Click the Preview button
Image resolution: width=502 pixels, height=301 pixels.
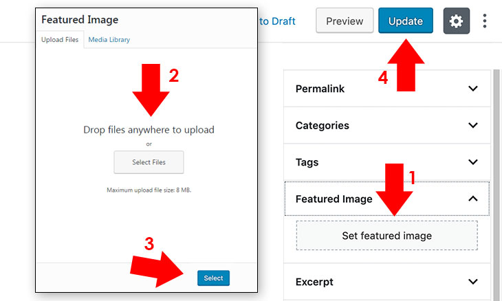pyautogui.click(x=345, y=21)
